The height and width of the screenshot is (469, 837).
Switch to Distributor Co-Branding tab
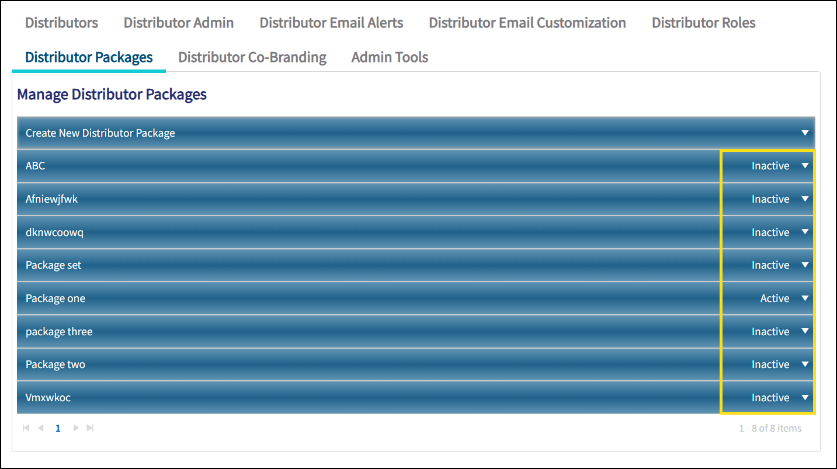click(x=252, y=57)
